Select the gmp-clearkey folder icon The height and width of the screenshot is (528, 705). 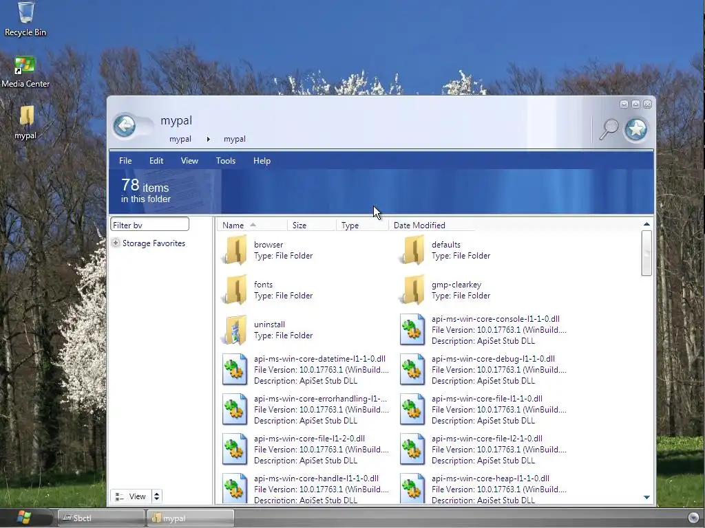click(413, 289)
